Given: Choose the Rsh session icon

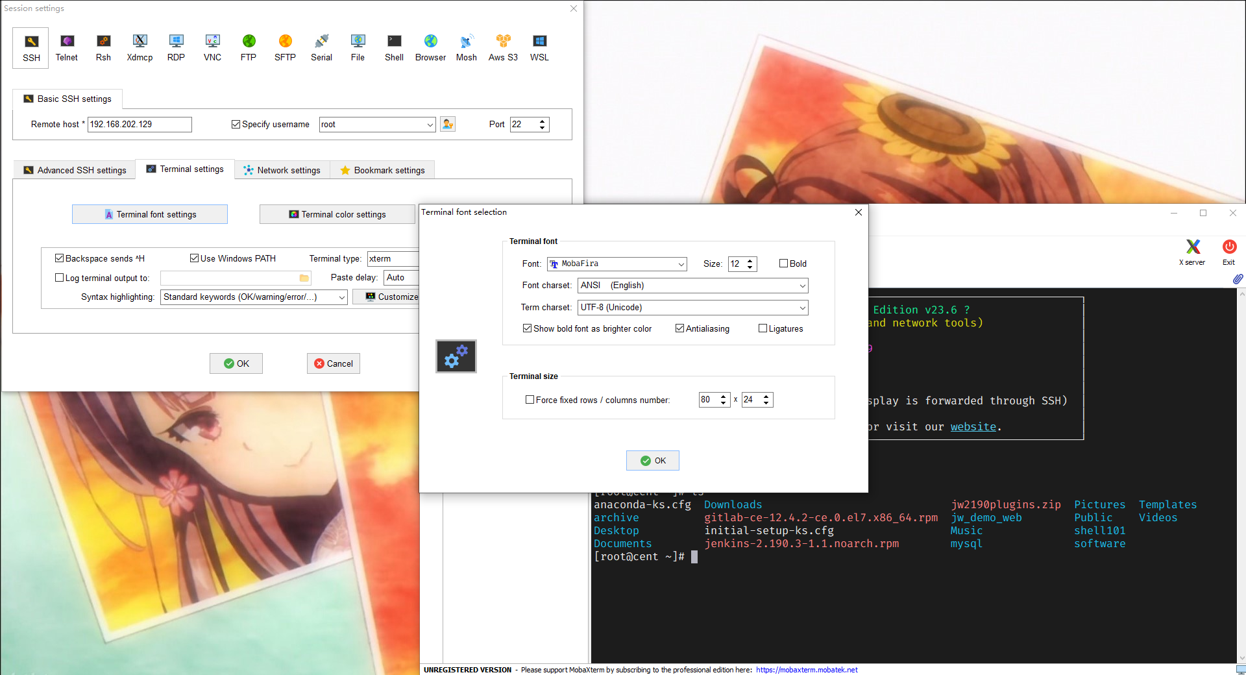Looking at the screenshot, I should (x=103, y=48).
